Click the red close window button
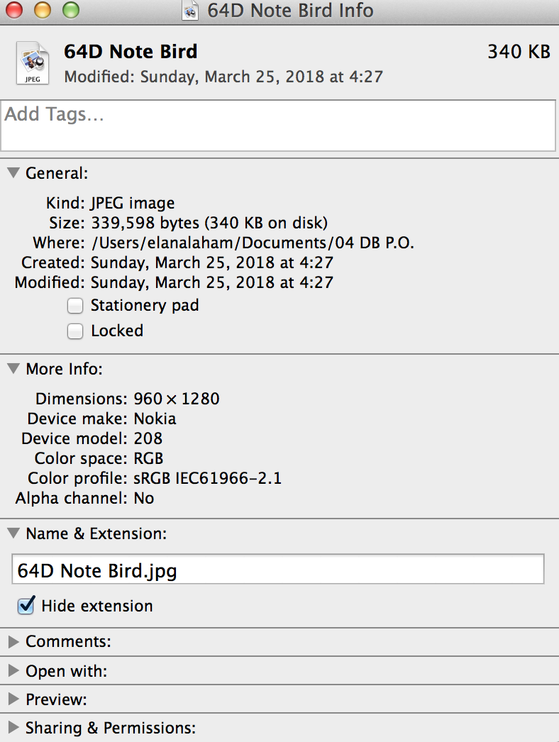The height and width of the screenshot is (742, 559). point(14,10)
